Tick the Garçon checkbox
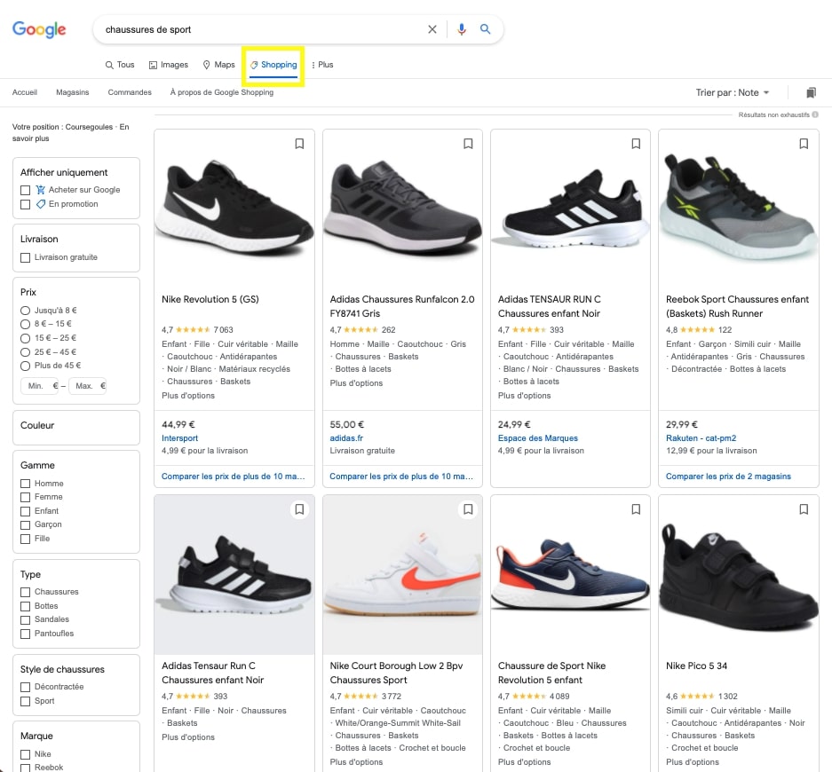 [x=25, y=525]
